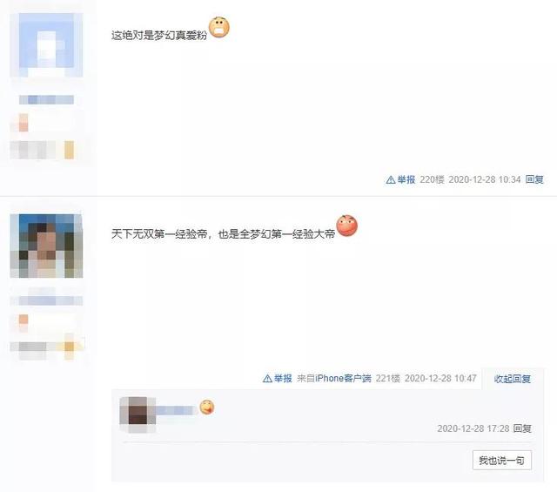This screenshot has width=557, height=492.
Task: Report the 221楼 post via 举报
Action: pos(283,379)
